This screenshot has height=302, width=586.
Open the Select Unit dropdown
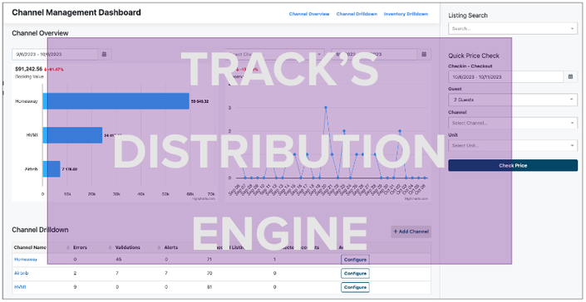pos(513,145)
